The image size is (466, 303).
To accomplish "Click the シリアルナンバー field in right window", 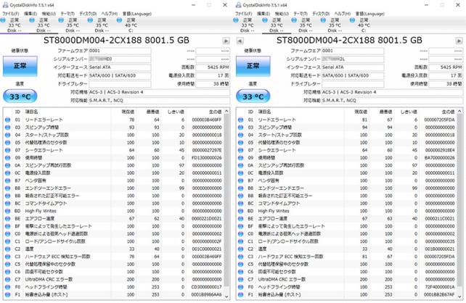I will [353, 59].
